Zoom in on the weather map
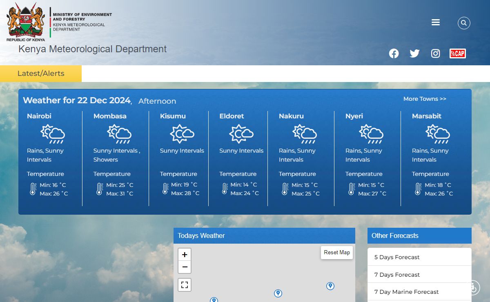The width and height of the screenshot is (490, 302). click(185, 255)
